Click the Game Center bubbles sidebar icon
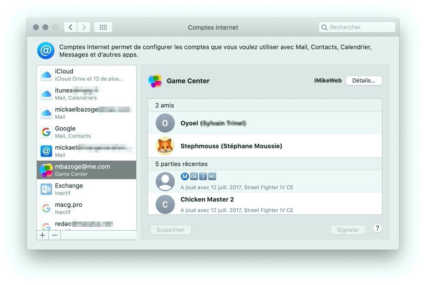 pyautogui.click(x=46, y=170)
